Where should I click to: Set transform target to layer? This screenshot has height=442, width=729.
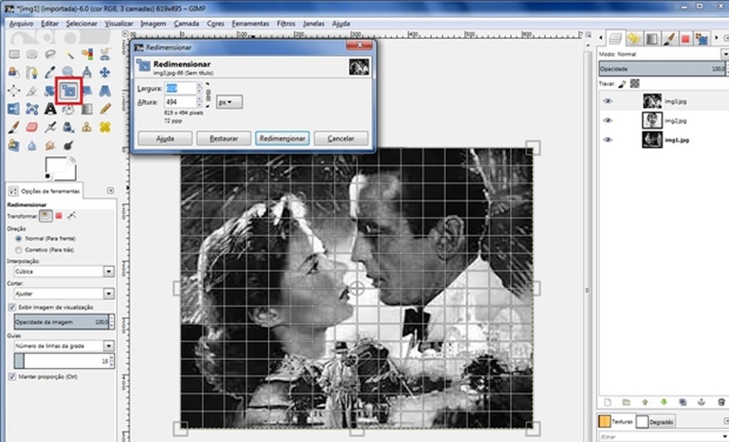tap(46, 215)
